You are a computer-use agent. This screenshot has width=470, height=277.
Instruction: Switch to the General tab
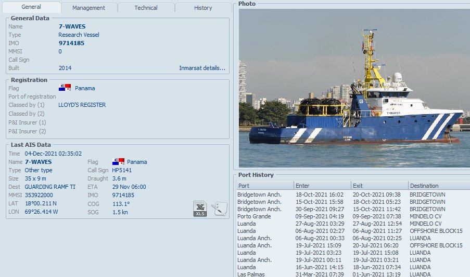[x=31, y=7]
